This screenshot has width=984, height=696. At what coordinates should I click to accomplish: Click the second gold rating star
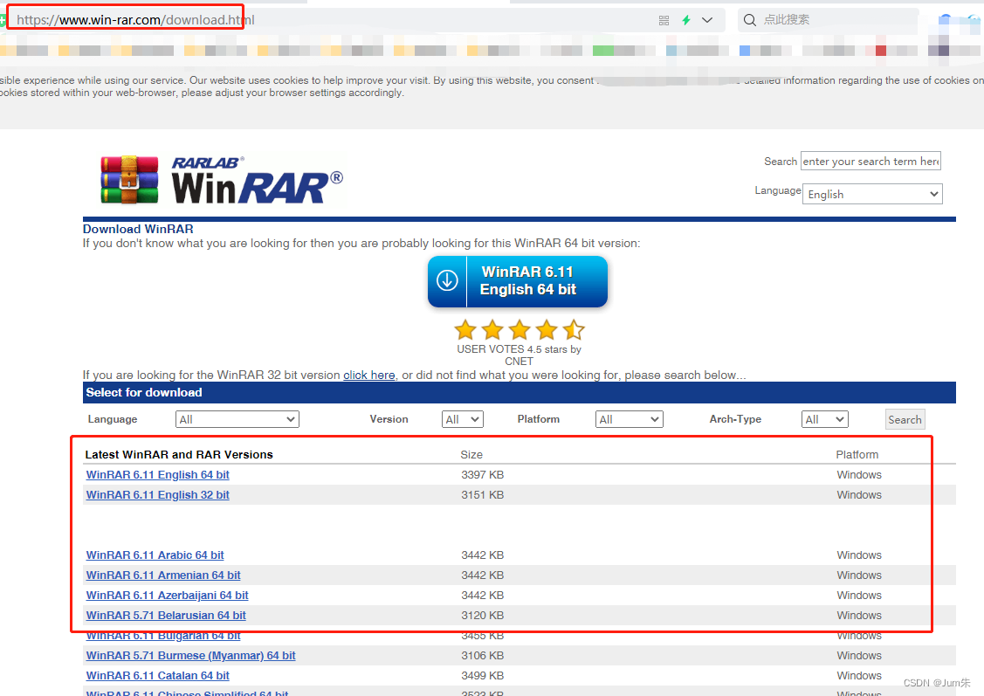click(x=492, y=329)
